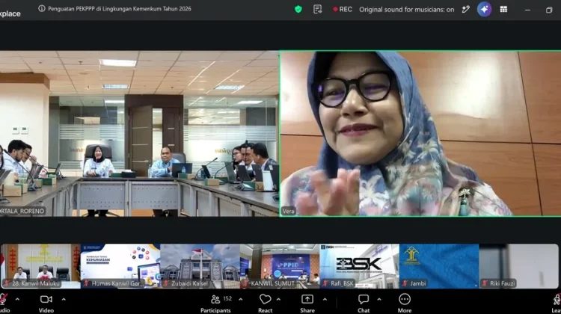Open the React heart menu

point(265,304)
